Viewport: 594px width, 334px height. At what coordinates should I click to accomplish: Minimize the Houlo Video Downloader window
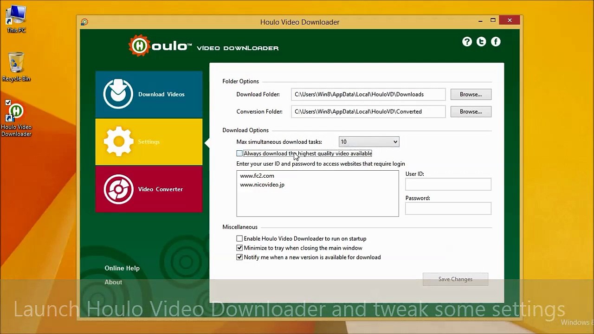[481, 20]
